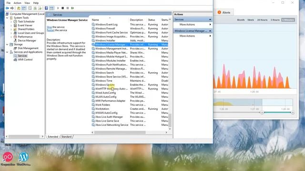305x171 pixels.
Task: Expand the Event Viewer node
Action: coord(11,25)
